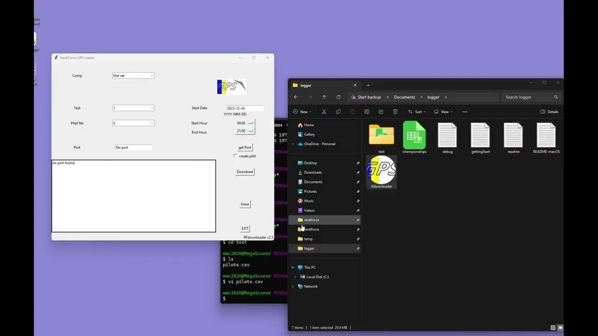The image size is (598, 336).
Task: Click the Share icon in Explorer toolbar
Action: coord(381,112)
